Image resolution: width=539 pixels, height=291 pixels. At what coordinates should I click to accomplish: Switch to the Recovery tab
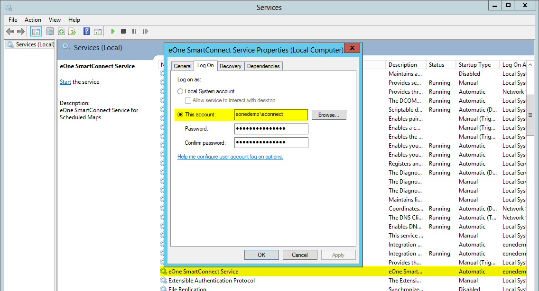coord(230,66)
